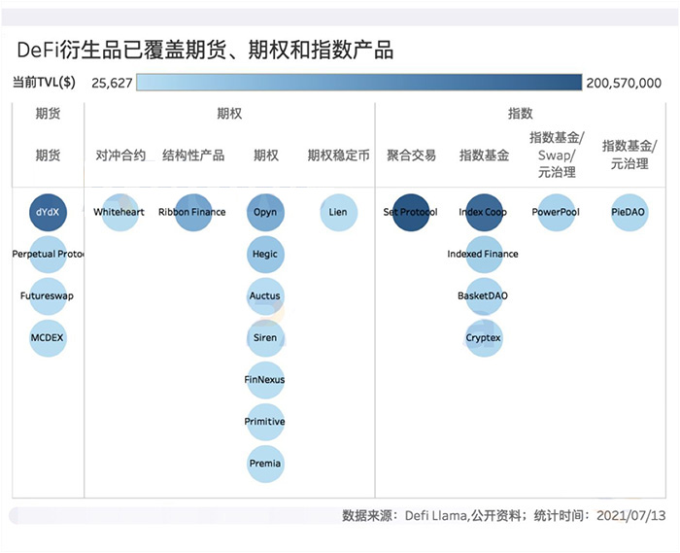Select the MCDEX circle
This screenshot has height=553, width=680.
(x=49, y=338)
